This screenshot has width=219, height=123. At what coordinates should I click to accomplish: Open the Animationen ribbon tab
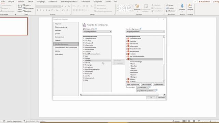[53, 2]
